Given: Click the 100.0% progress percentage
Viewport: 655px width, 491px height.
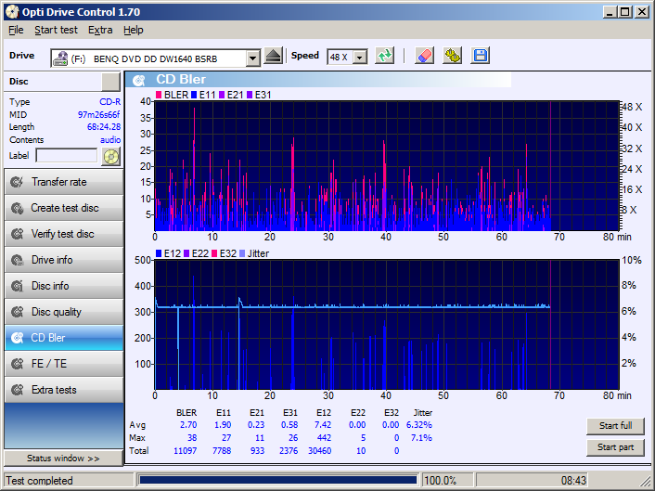Looking at the screenshot, I should click(441, 480).
